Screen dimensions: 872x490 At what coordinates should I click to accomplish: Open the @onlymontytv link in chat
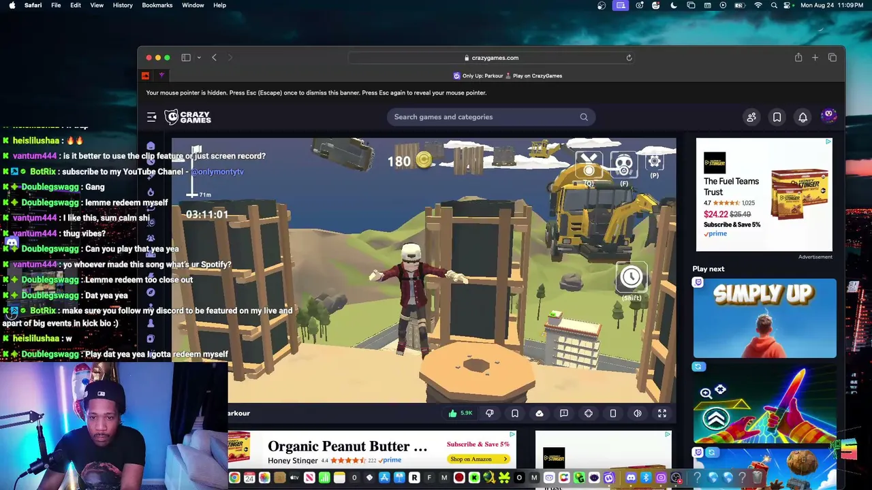[217, 171]
